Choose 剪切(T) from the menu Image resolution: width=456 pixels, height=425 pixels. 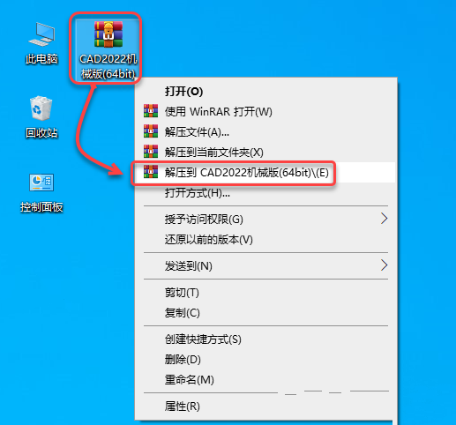[x=182, y=292]
